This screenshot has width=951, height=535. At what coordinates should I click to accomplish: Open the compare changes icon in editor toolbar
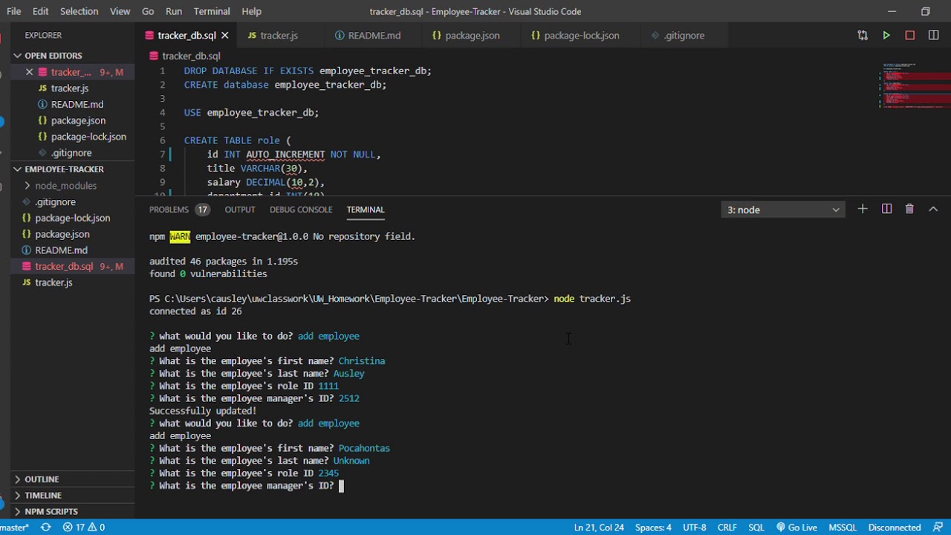863,35
